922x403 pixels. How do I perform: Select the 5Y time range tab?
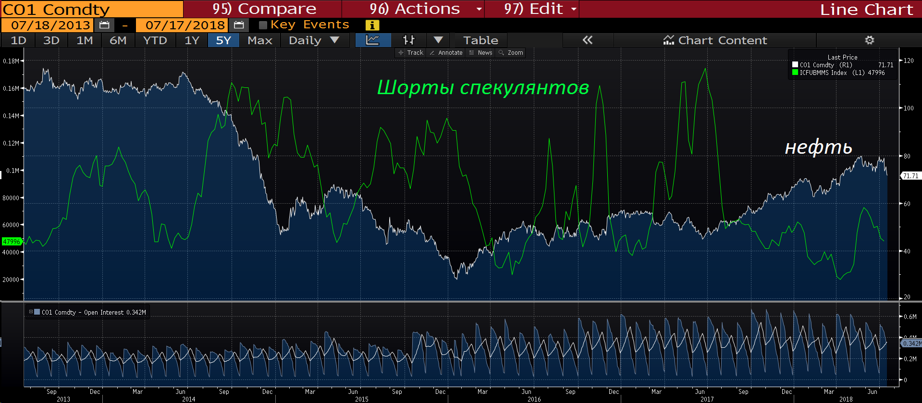[223, 40]
